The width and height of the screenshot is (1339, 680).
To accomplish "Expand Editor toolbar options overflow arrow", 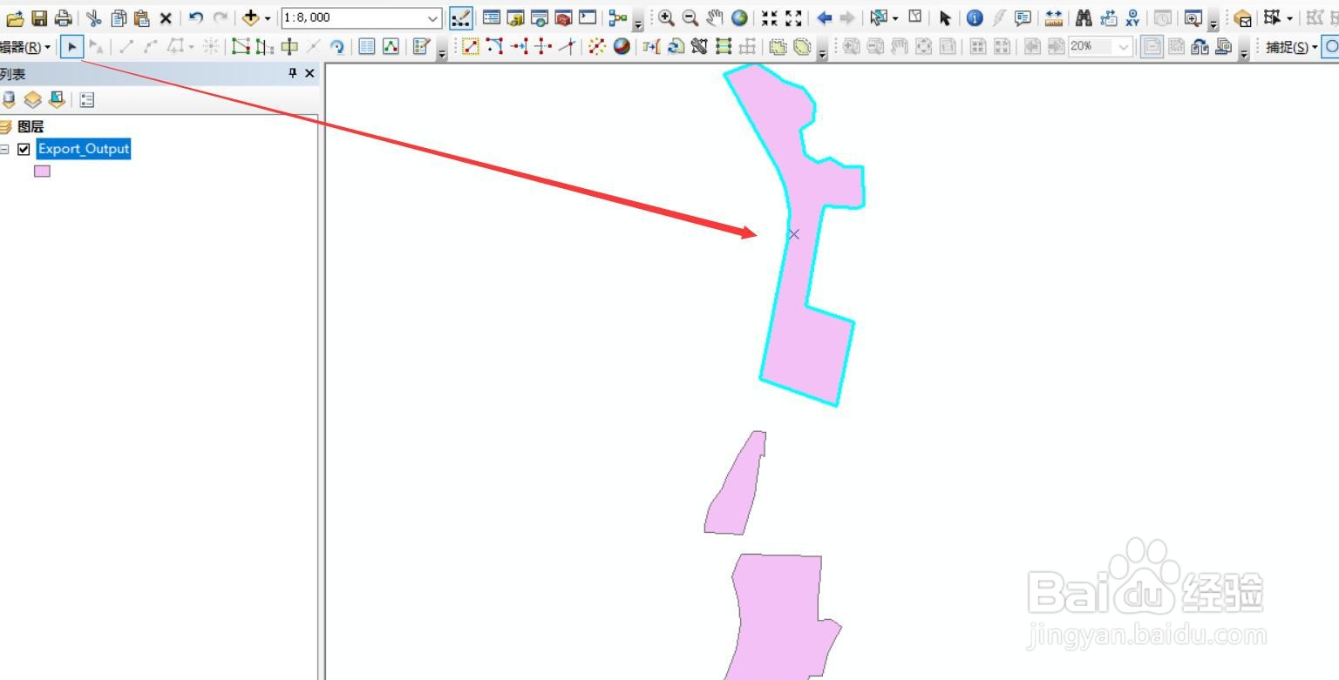I will tap(442, 54).
